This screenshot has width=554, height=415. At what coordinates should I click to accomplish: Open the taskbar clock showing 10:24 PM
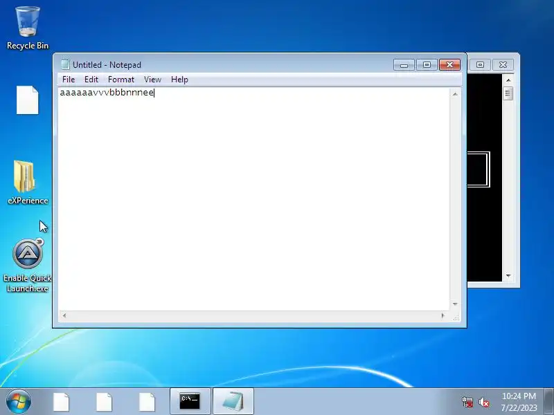pyautogui.click(x=519, y=402)
